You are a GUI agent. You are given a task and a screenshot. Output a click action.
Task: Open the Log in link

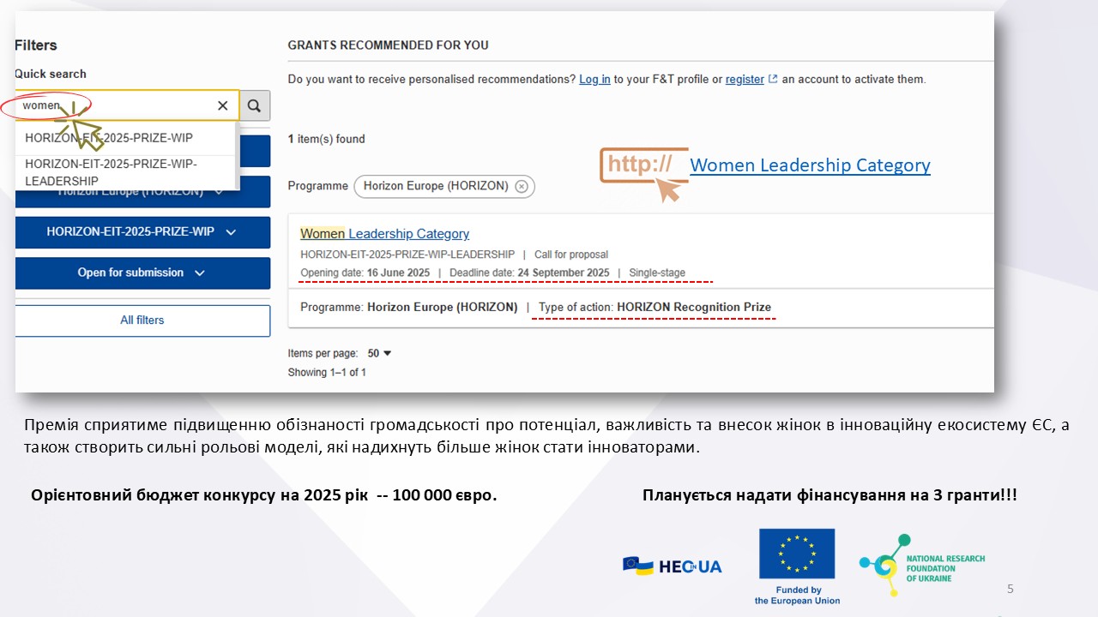point(594,79)
